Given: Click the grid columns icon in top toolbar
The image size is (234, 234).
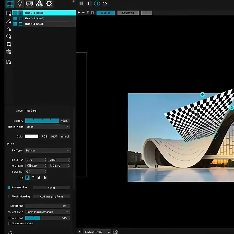Looking at the screenshot, I should pyautogui.click(x=82, y=4).
